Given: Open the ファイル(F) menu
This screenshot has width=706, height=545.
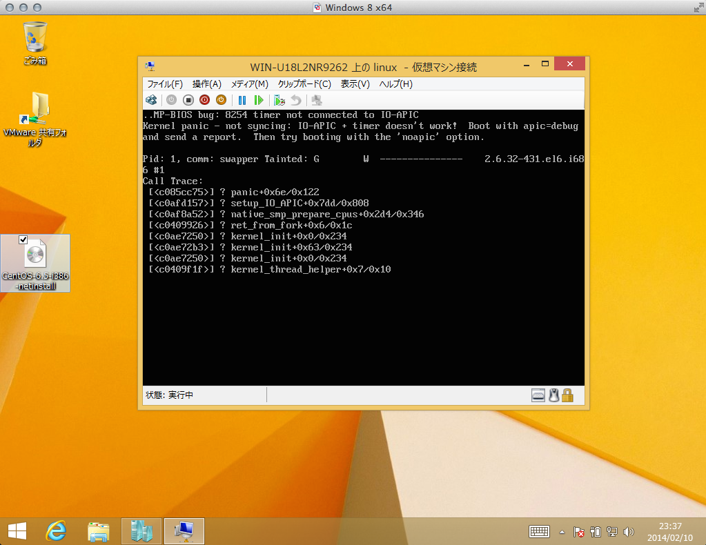Looking at the screenshot, I should click(165, 84).
